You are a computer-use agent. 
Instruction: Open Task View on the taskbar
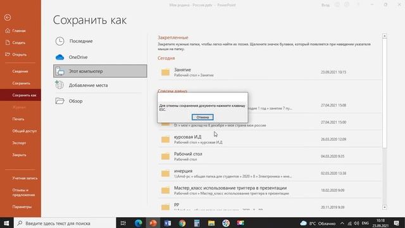pos(123,223)
